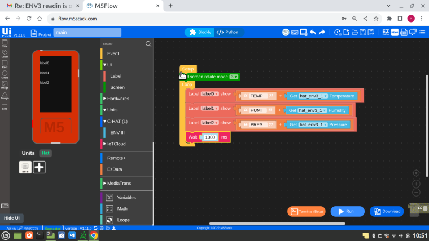Switch to Blockly editor view

(x=200, y=32)
